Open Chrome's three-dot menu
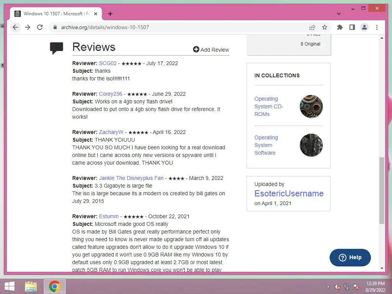The height and width of the screenshot is (294, 392). coord(377,27)
